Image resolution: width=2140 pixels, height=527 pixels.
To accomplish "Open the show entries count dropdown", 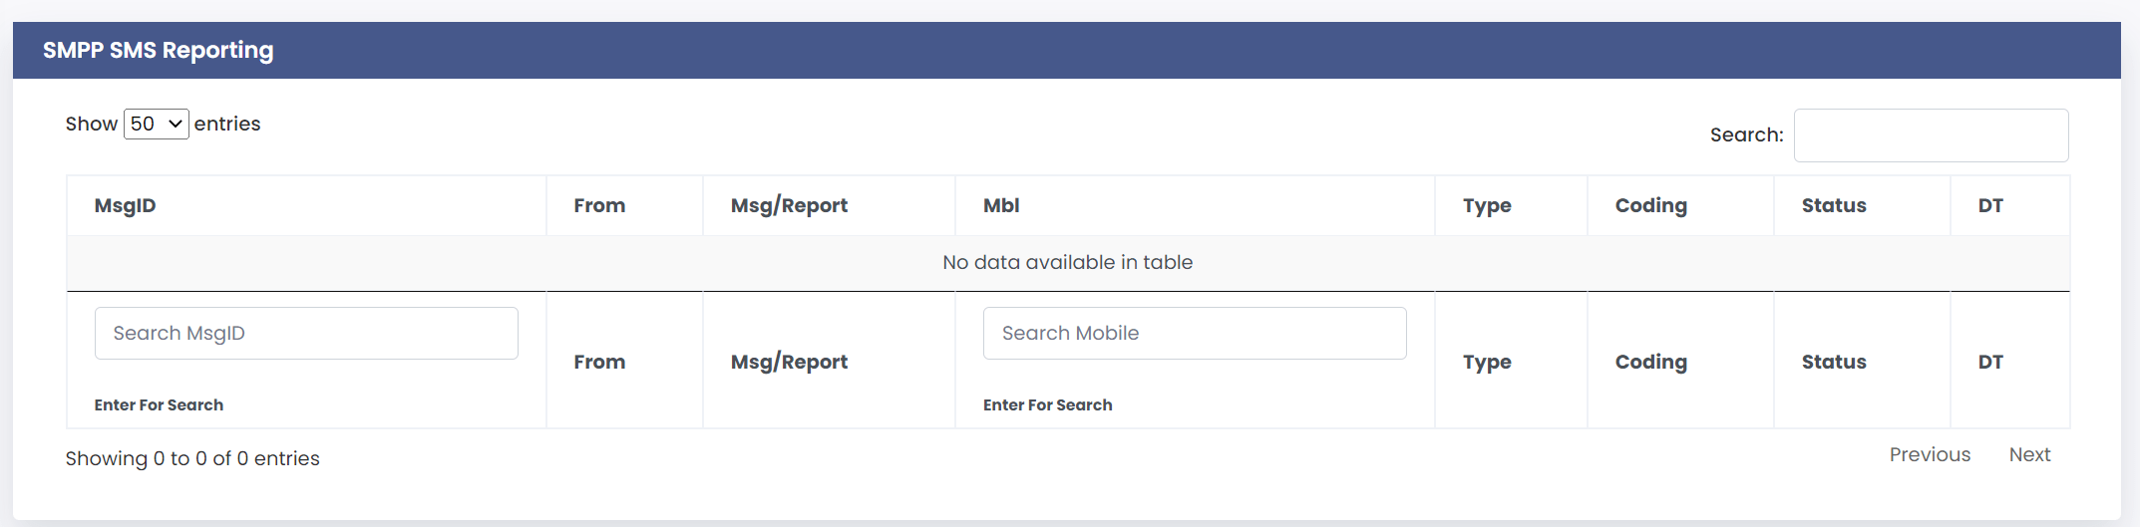I will click(x=156, y=124).
